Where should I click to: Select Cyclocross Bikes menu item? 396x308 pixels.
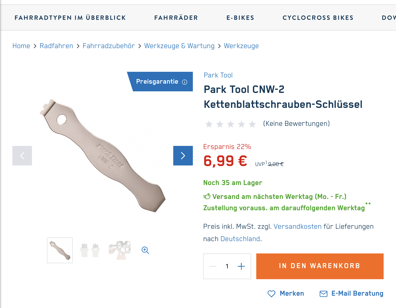[318, 18]
